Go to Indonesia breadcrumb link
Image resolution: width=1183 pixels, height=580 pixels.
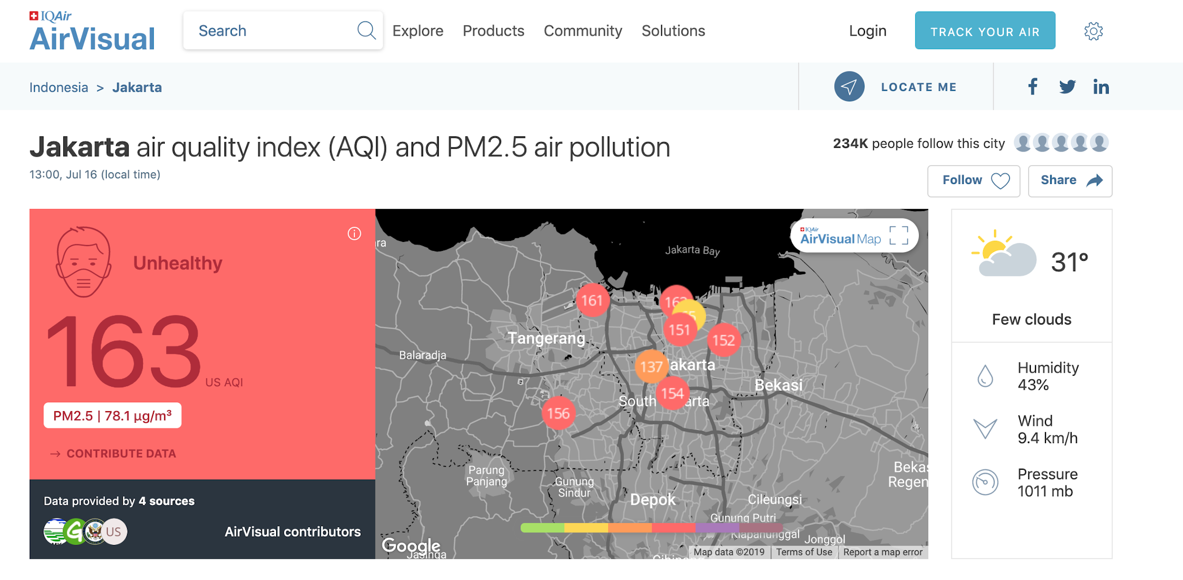click(59, 87)
